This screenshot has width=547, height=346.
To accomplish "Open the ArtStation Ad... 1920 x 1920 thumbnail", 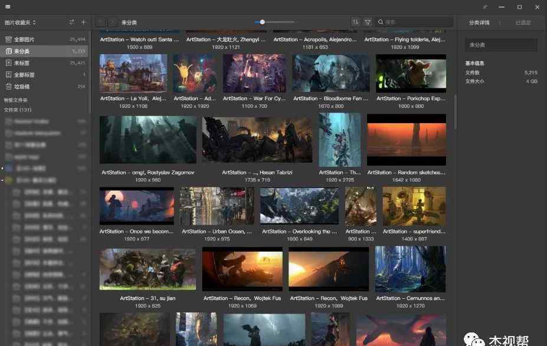I will [195, 73].
